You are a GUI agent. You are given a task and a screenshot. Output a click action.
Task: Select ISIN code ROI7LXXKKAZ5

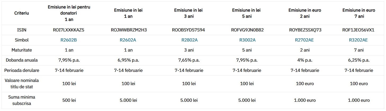coord(69,30)
